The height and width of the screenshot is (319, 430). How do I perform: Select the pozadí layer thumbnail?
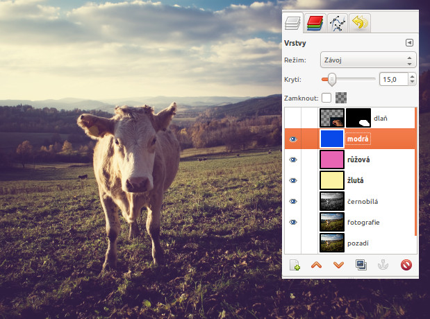[332, 243]
